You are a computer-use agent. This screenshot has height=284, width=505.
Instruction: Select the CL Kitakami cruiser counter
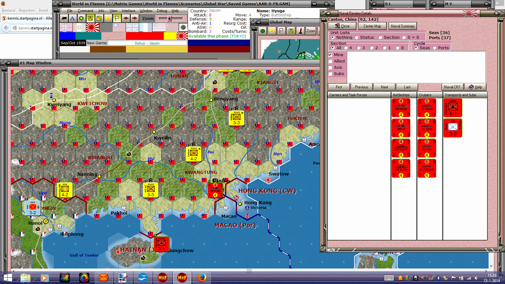click(x=427, y=169)
